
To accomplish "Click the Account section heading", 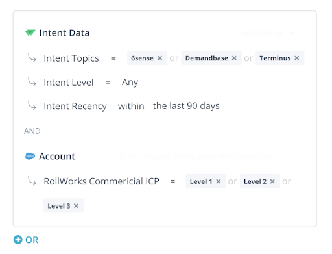I will point(57,156).
